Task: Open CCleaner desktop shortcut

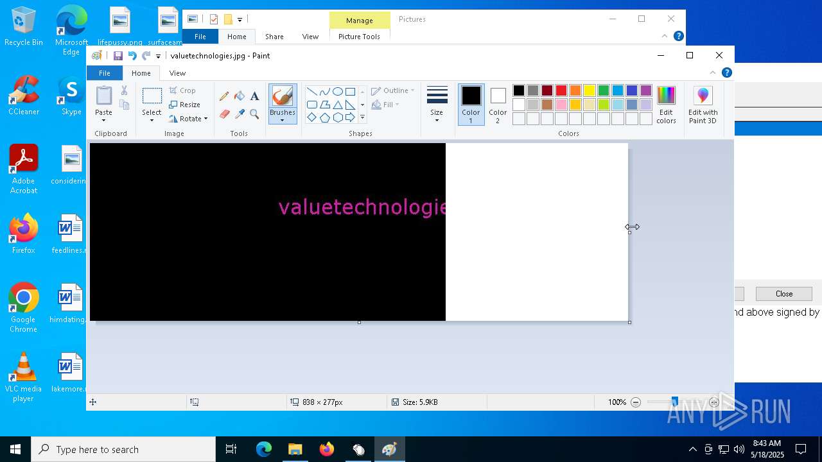Action: [x=24, y=95]
